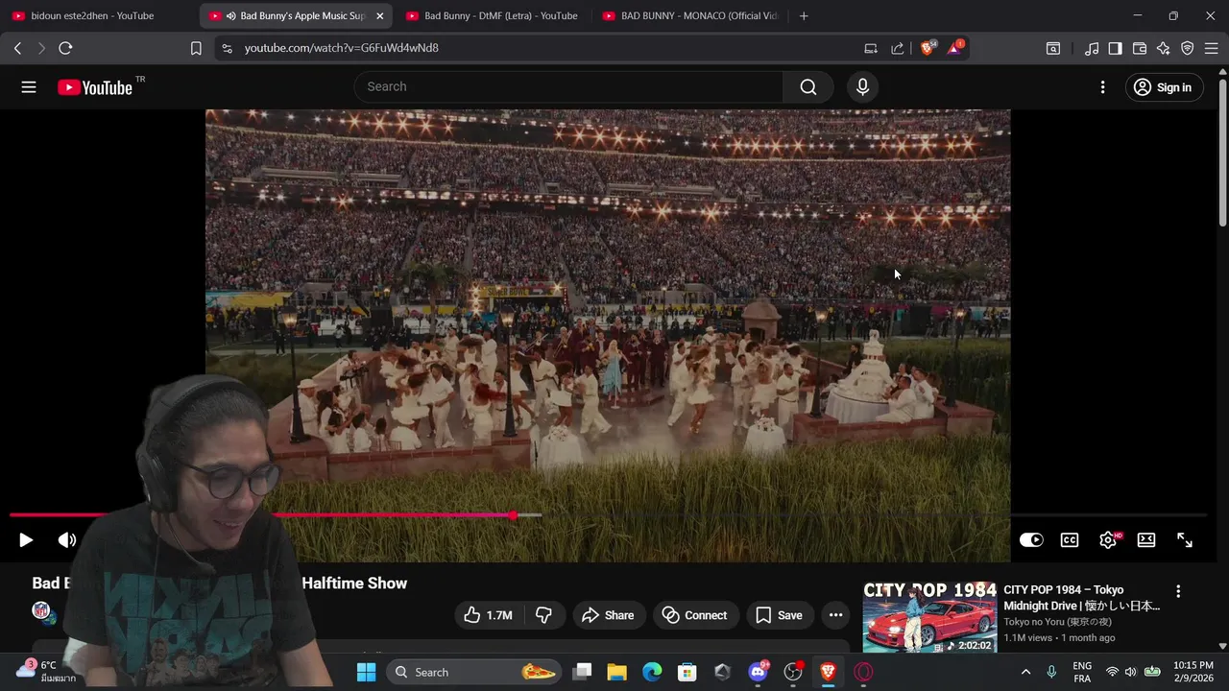Mute the video with the speaker icon
Image resolution: width=1229 pixels, height=691 pixels.
pyautogui.click(x=67, y=540)
